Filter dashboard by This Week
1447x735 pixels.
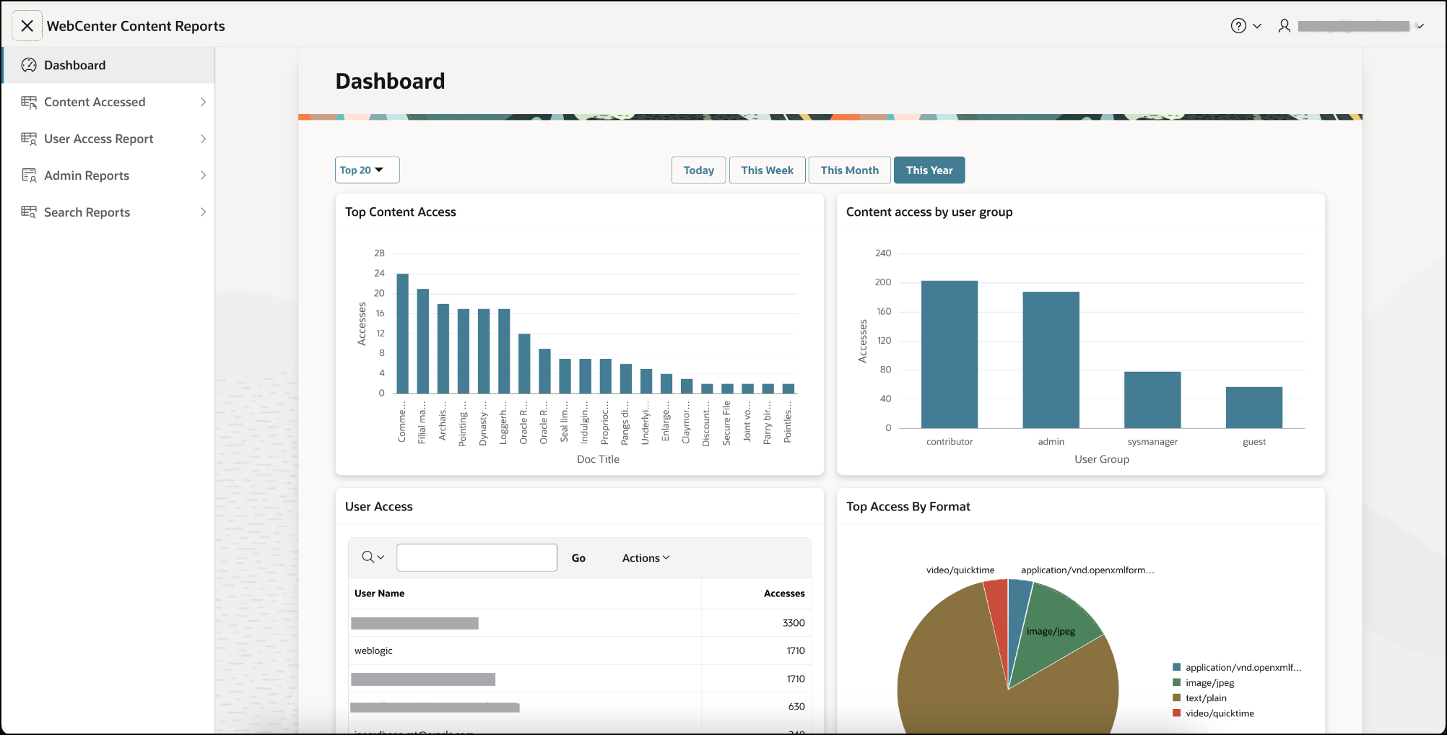coord(767,170)
